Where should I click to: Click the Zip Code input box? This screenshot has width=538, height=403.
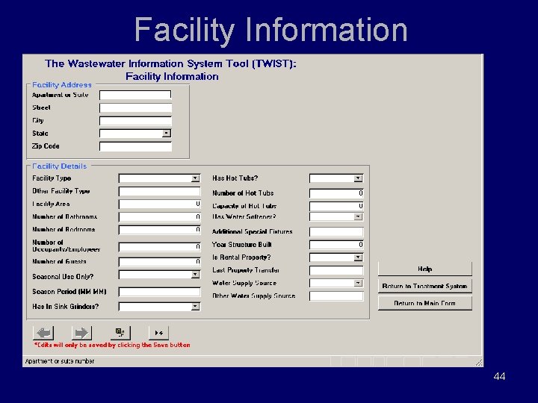click(x=135, y=147)
